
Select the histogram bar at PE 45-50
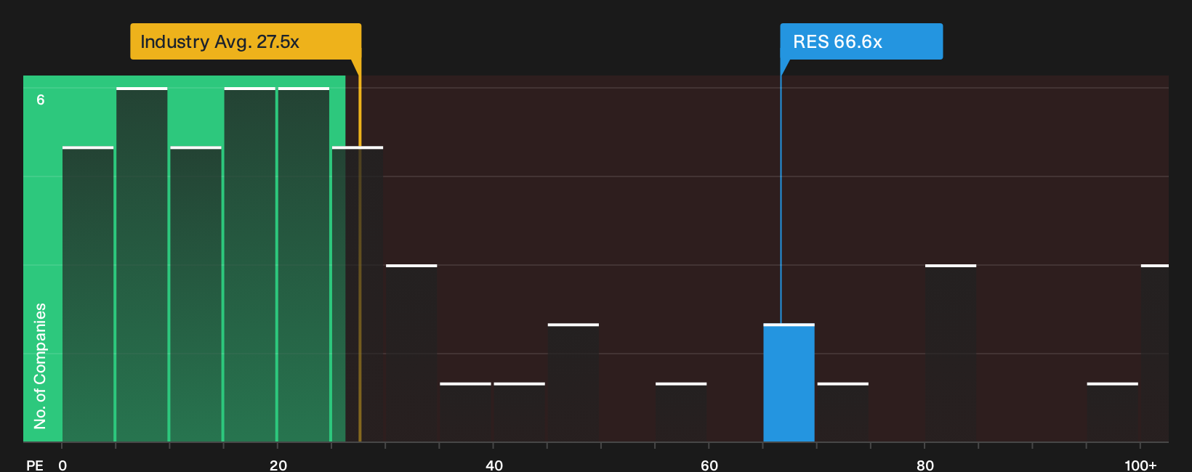coord(573,383)
